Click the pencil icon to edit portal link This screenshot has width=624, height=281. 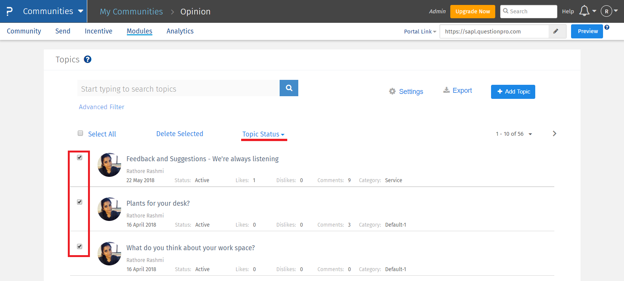pyautogui.click(x=556, y=32)
